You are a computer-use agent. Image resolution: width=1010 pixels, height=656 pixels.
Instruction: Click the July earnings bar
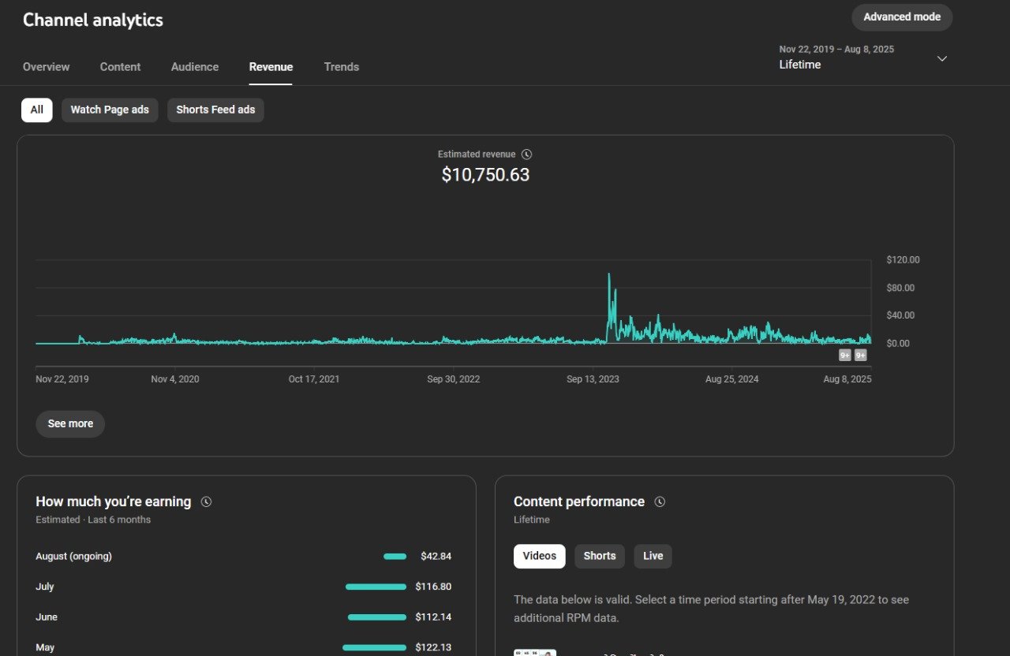coord(376,587)
